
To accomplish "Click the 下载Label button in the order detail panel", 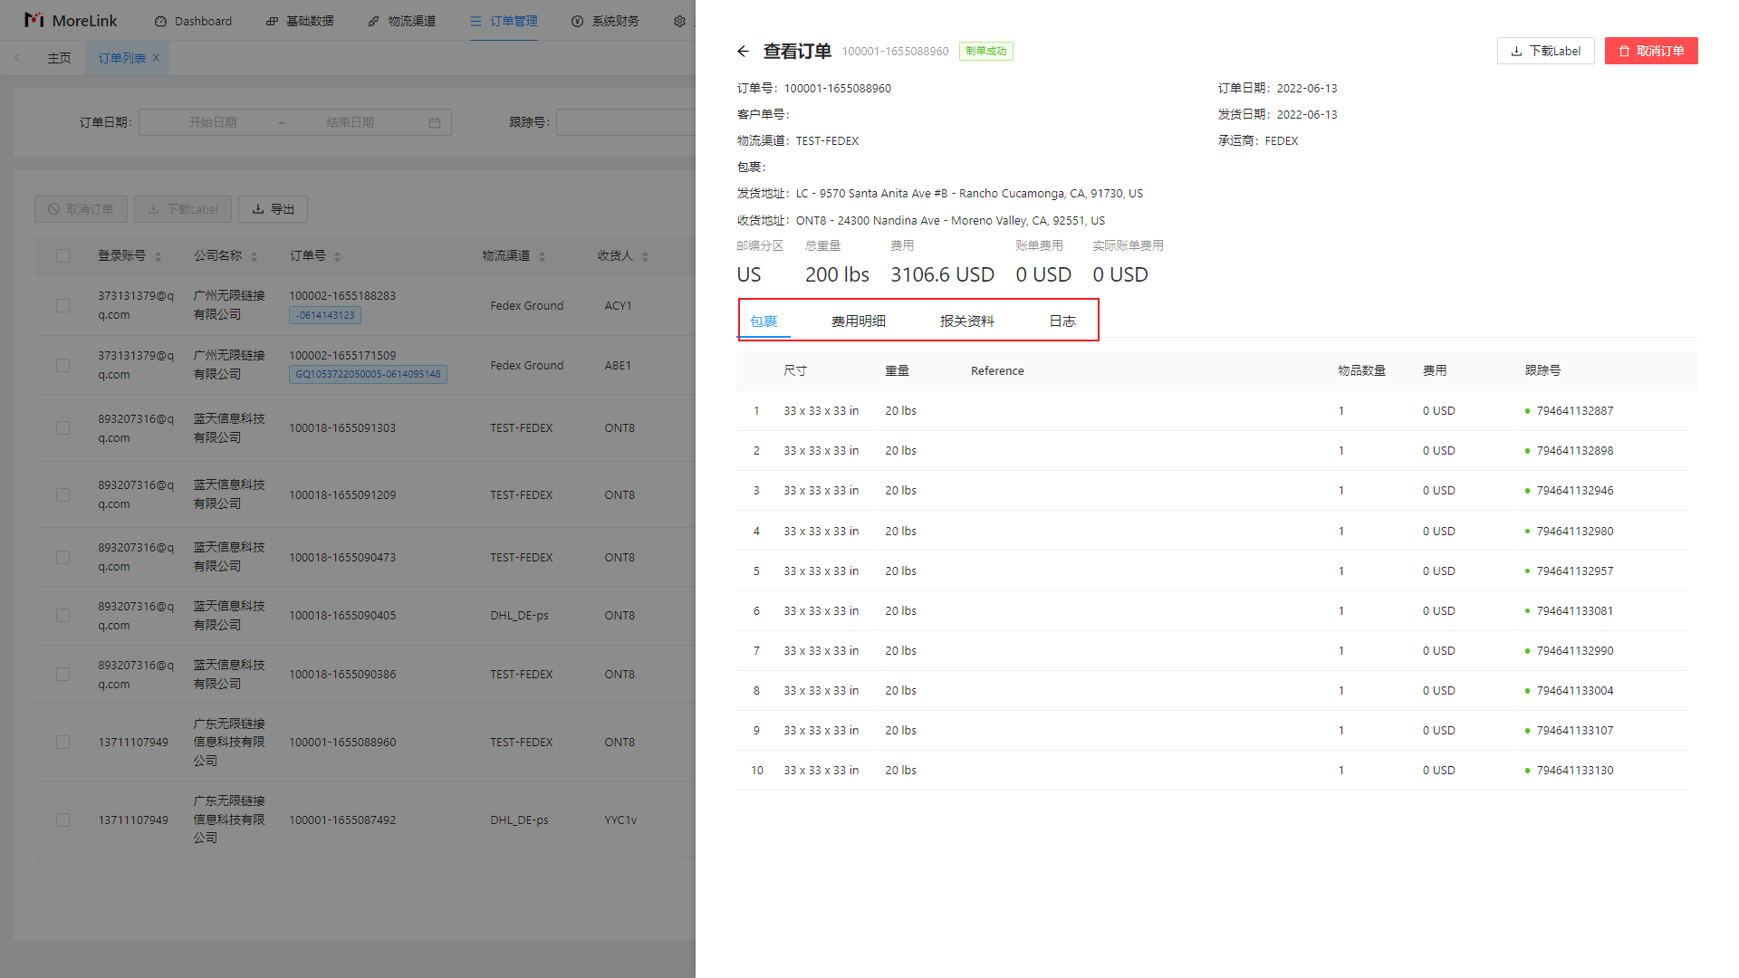I will pyautogui.click(x=1545, y=51).
